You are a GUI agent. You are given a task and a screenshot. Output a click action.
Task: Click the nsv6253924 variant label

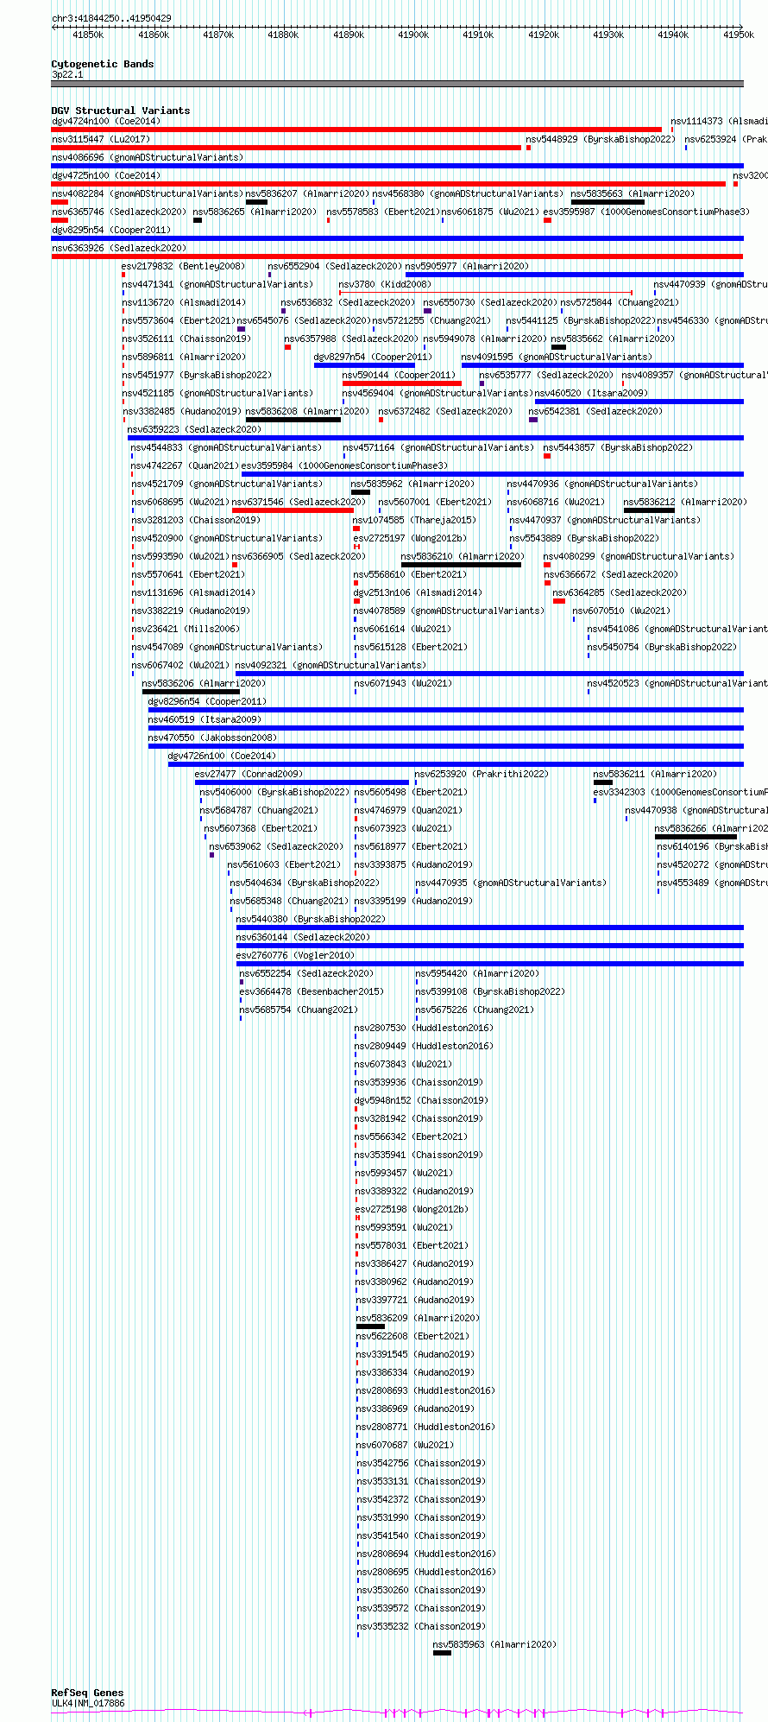[x=726, y=139]
